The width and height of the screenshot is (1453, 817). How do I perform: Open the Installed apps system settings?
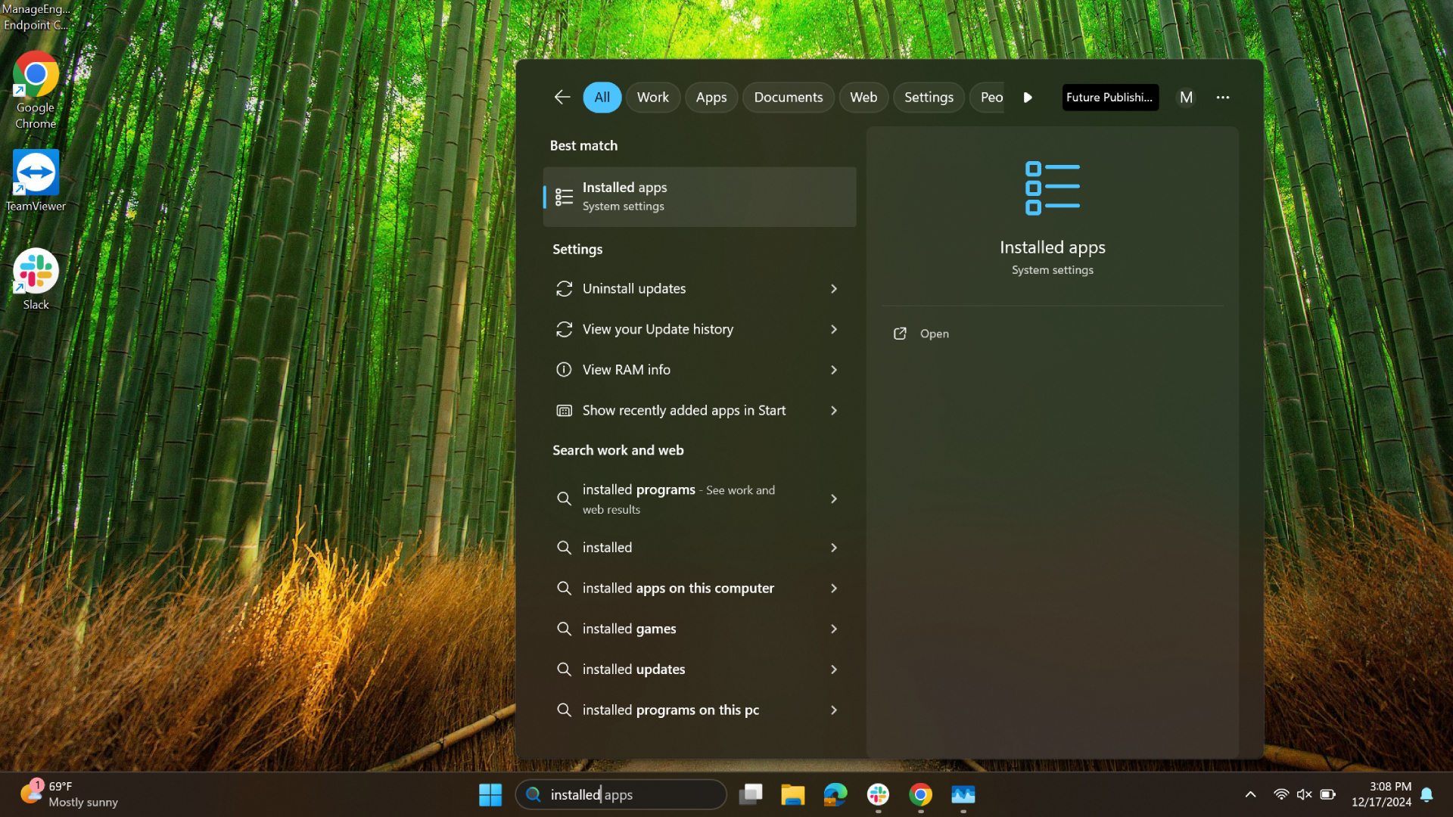tap(698, 197)
